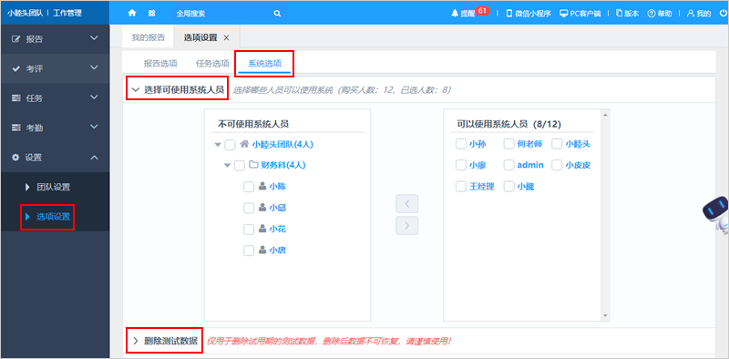This screenshot has width=729, height=359.
Task: Click the right panel scrollbar up arrow
Action: point(605,115)
